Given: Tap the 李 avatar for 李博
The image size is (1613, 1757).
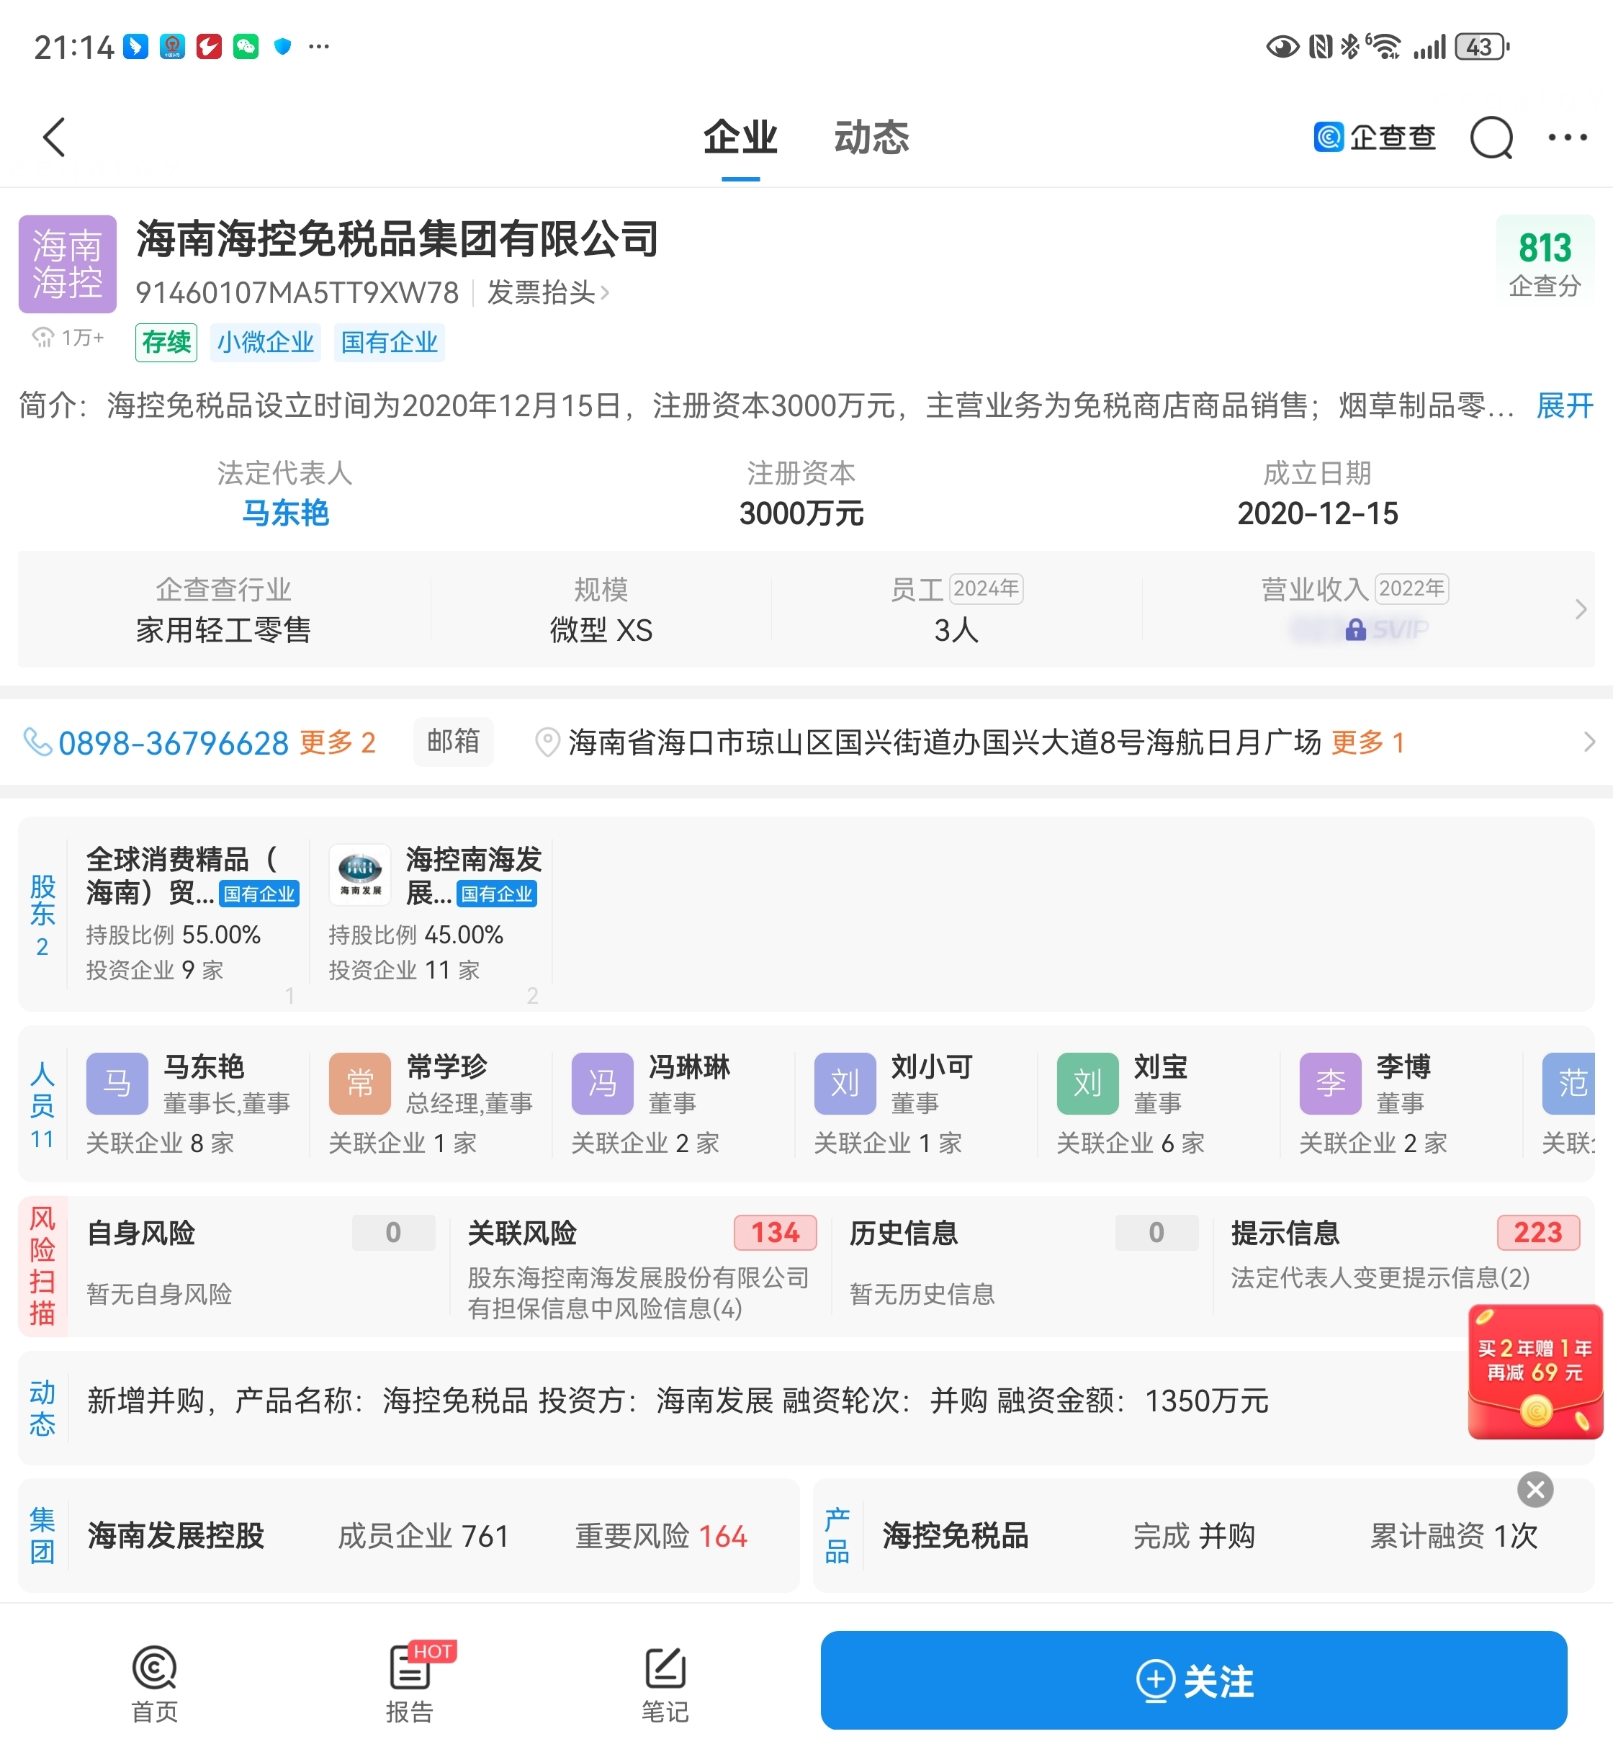Looking at the screenshot, I should point(1330,1083).
